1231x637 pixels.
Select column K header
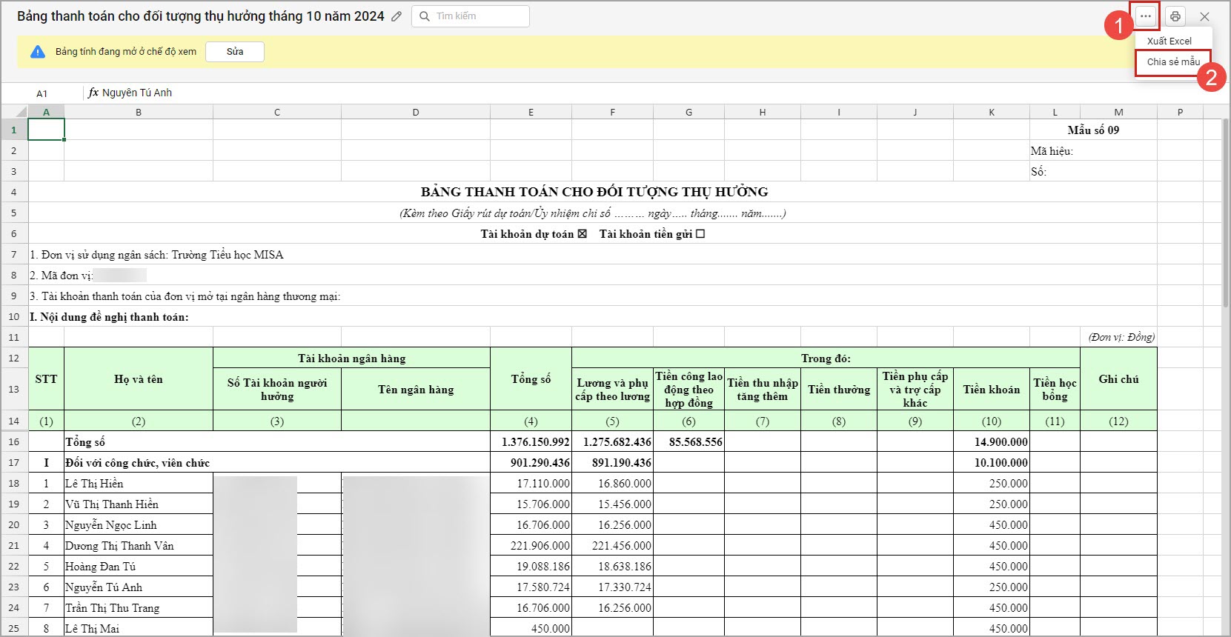coord(992,112)
